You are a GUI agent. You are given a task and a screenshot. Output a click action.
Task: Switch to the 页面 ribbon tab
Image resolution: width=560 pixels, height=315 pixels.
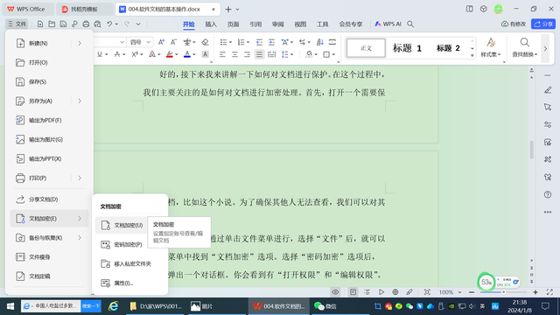click(234, 24)
